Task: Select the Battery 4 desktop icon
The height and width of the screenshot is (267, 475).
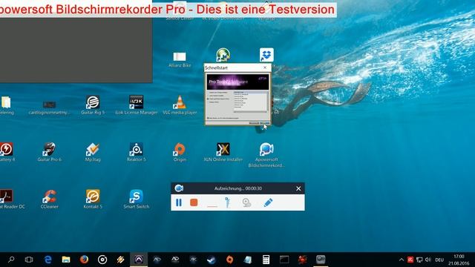Action: (7, 152)
